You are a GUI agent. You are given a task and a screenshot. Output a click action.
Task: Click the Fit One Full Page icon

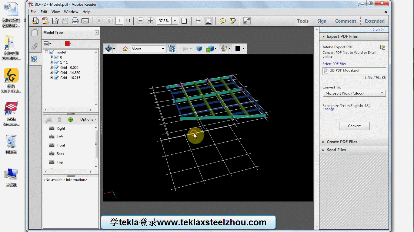coord(209,21)
